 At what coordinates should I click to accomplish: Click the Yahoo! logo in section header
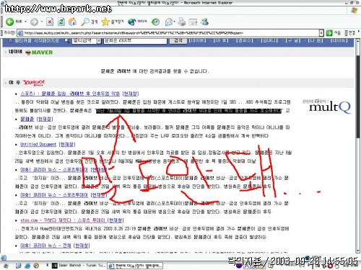(x=34, y=83)
